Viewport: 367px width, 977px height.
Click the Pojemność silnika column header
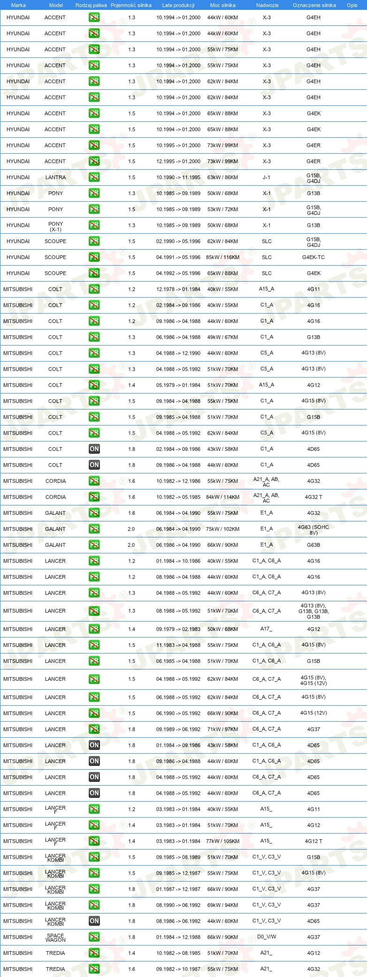[x=131, y=5]
